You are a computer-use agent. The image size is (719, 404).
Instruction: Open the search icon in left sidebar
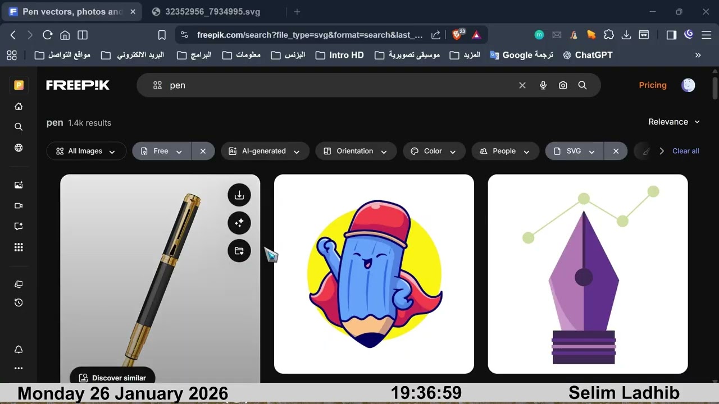[19, 127]
